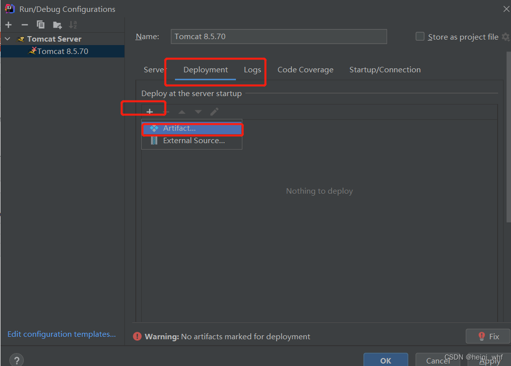
Task: Add a deployment item with plus
Action: pyautogui.click(x=150, y=112)
